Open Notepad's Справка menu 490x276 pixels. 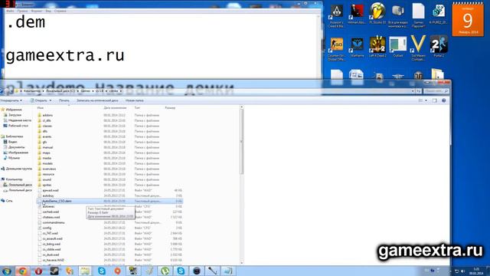(60, 11)
